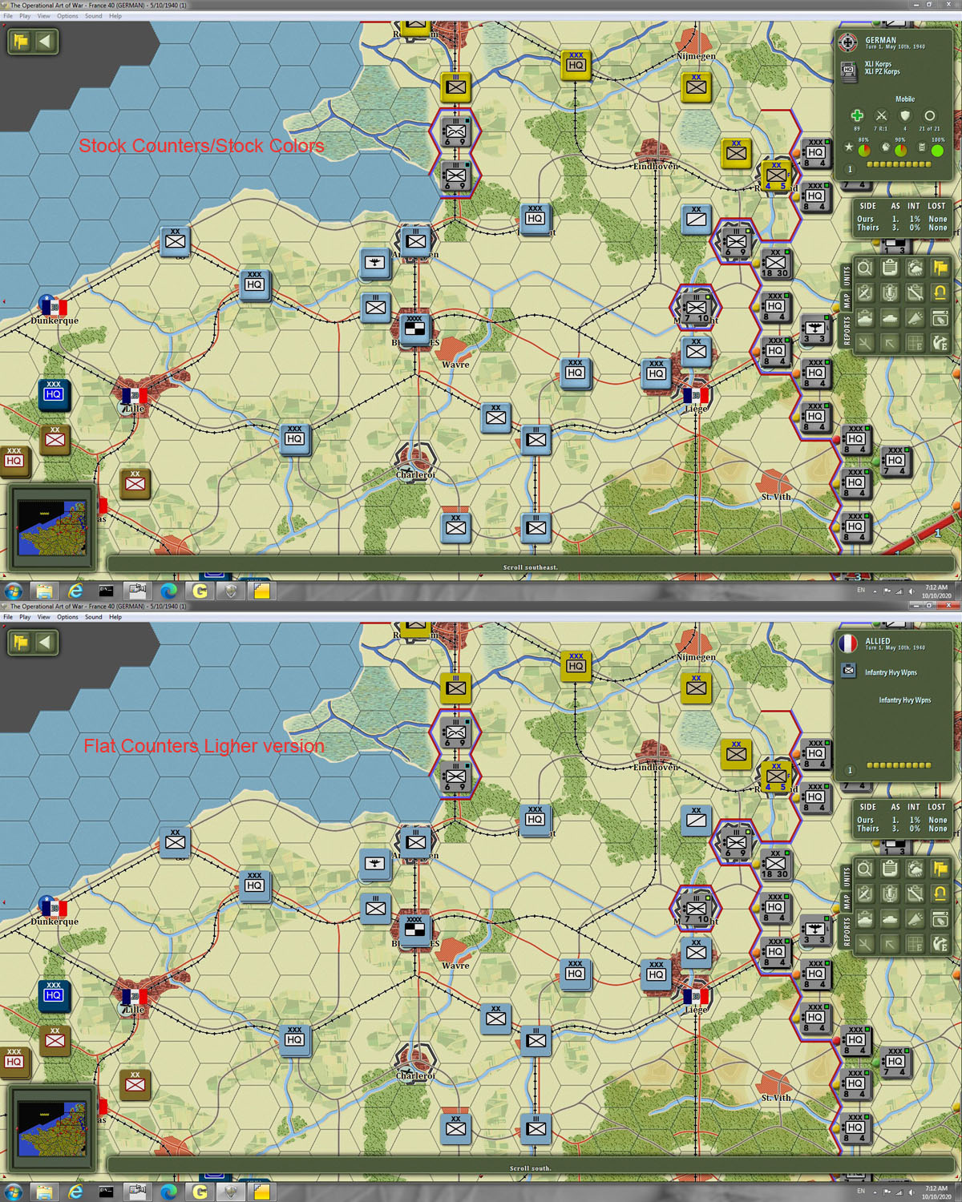Click the arrows E icon in top window
Viewport: 962px width, 1202px height.
tap(940, 344)
